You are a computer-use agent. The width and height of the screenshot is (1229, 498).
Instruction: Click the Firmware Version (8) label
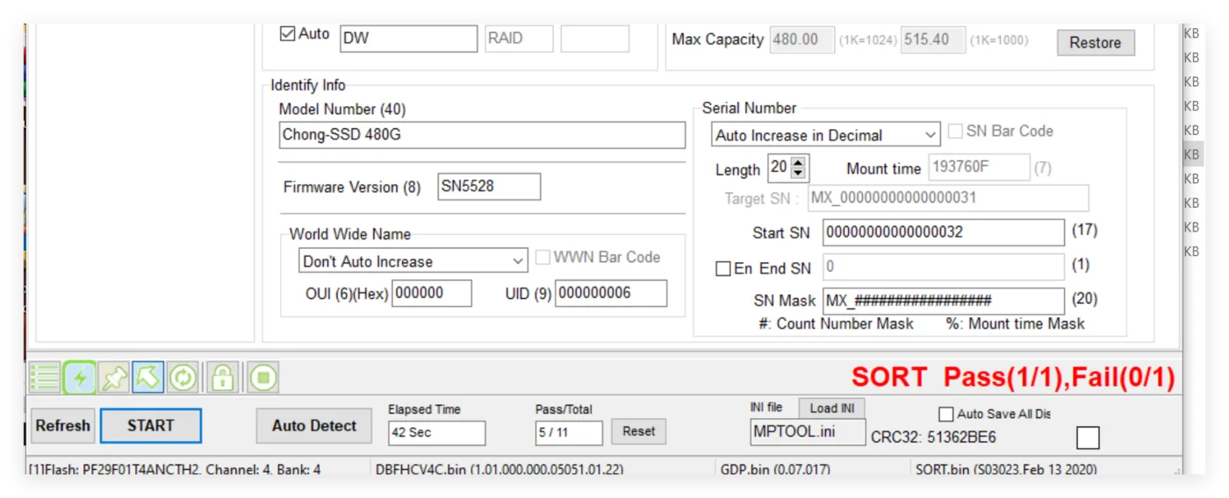pyautogui.click(x=352, y=188)
